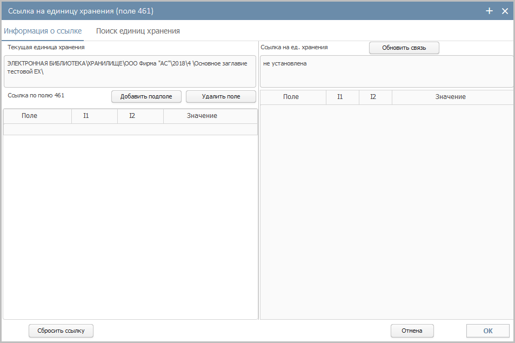The image size is (515, 343).
Task: Click the Текущая единица хранения path text box
Action: click(130, 71)
